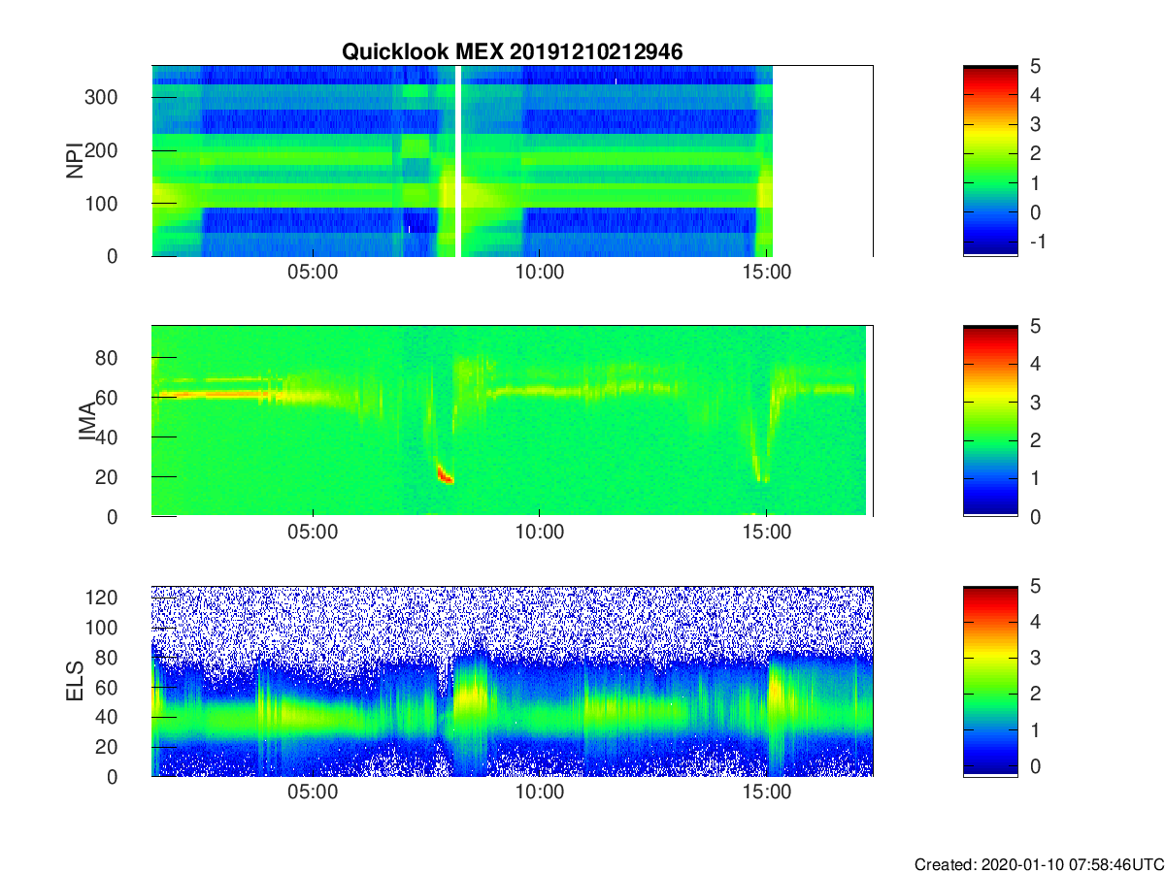
Task: Click the 15:00 tick under the NPI plot
Action: click(x=767, y=272)
